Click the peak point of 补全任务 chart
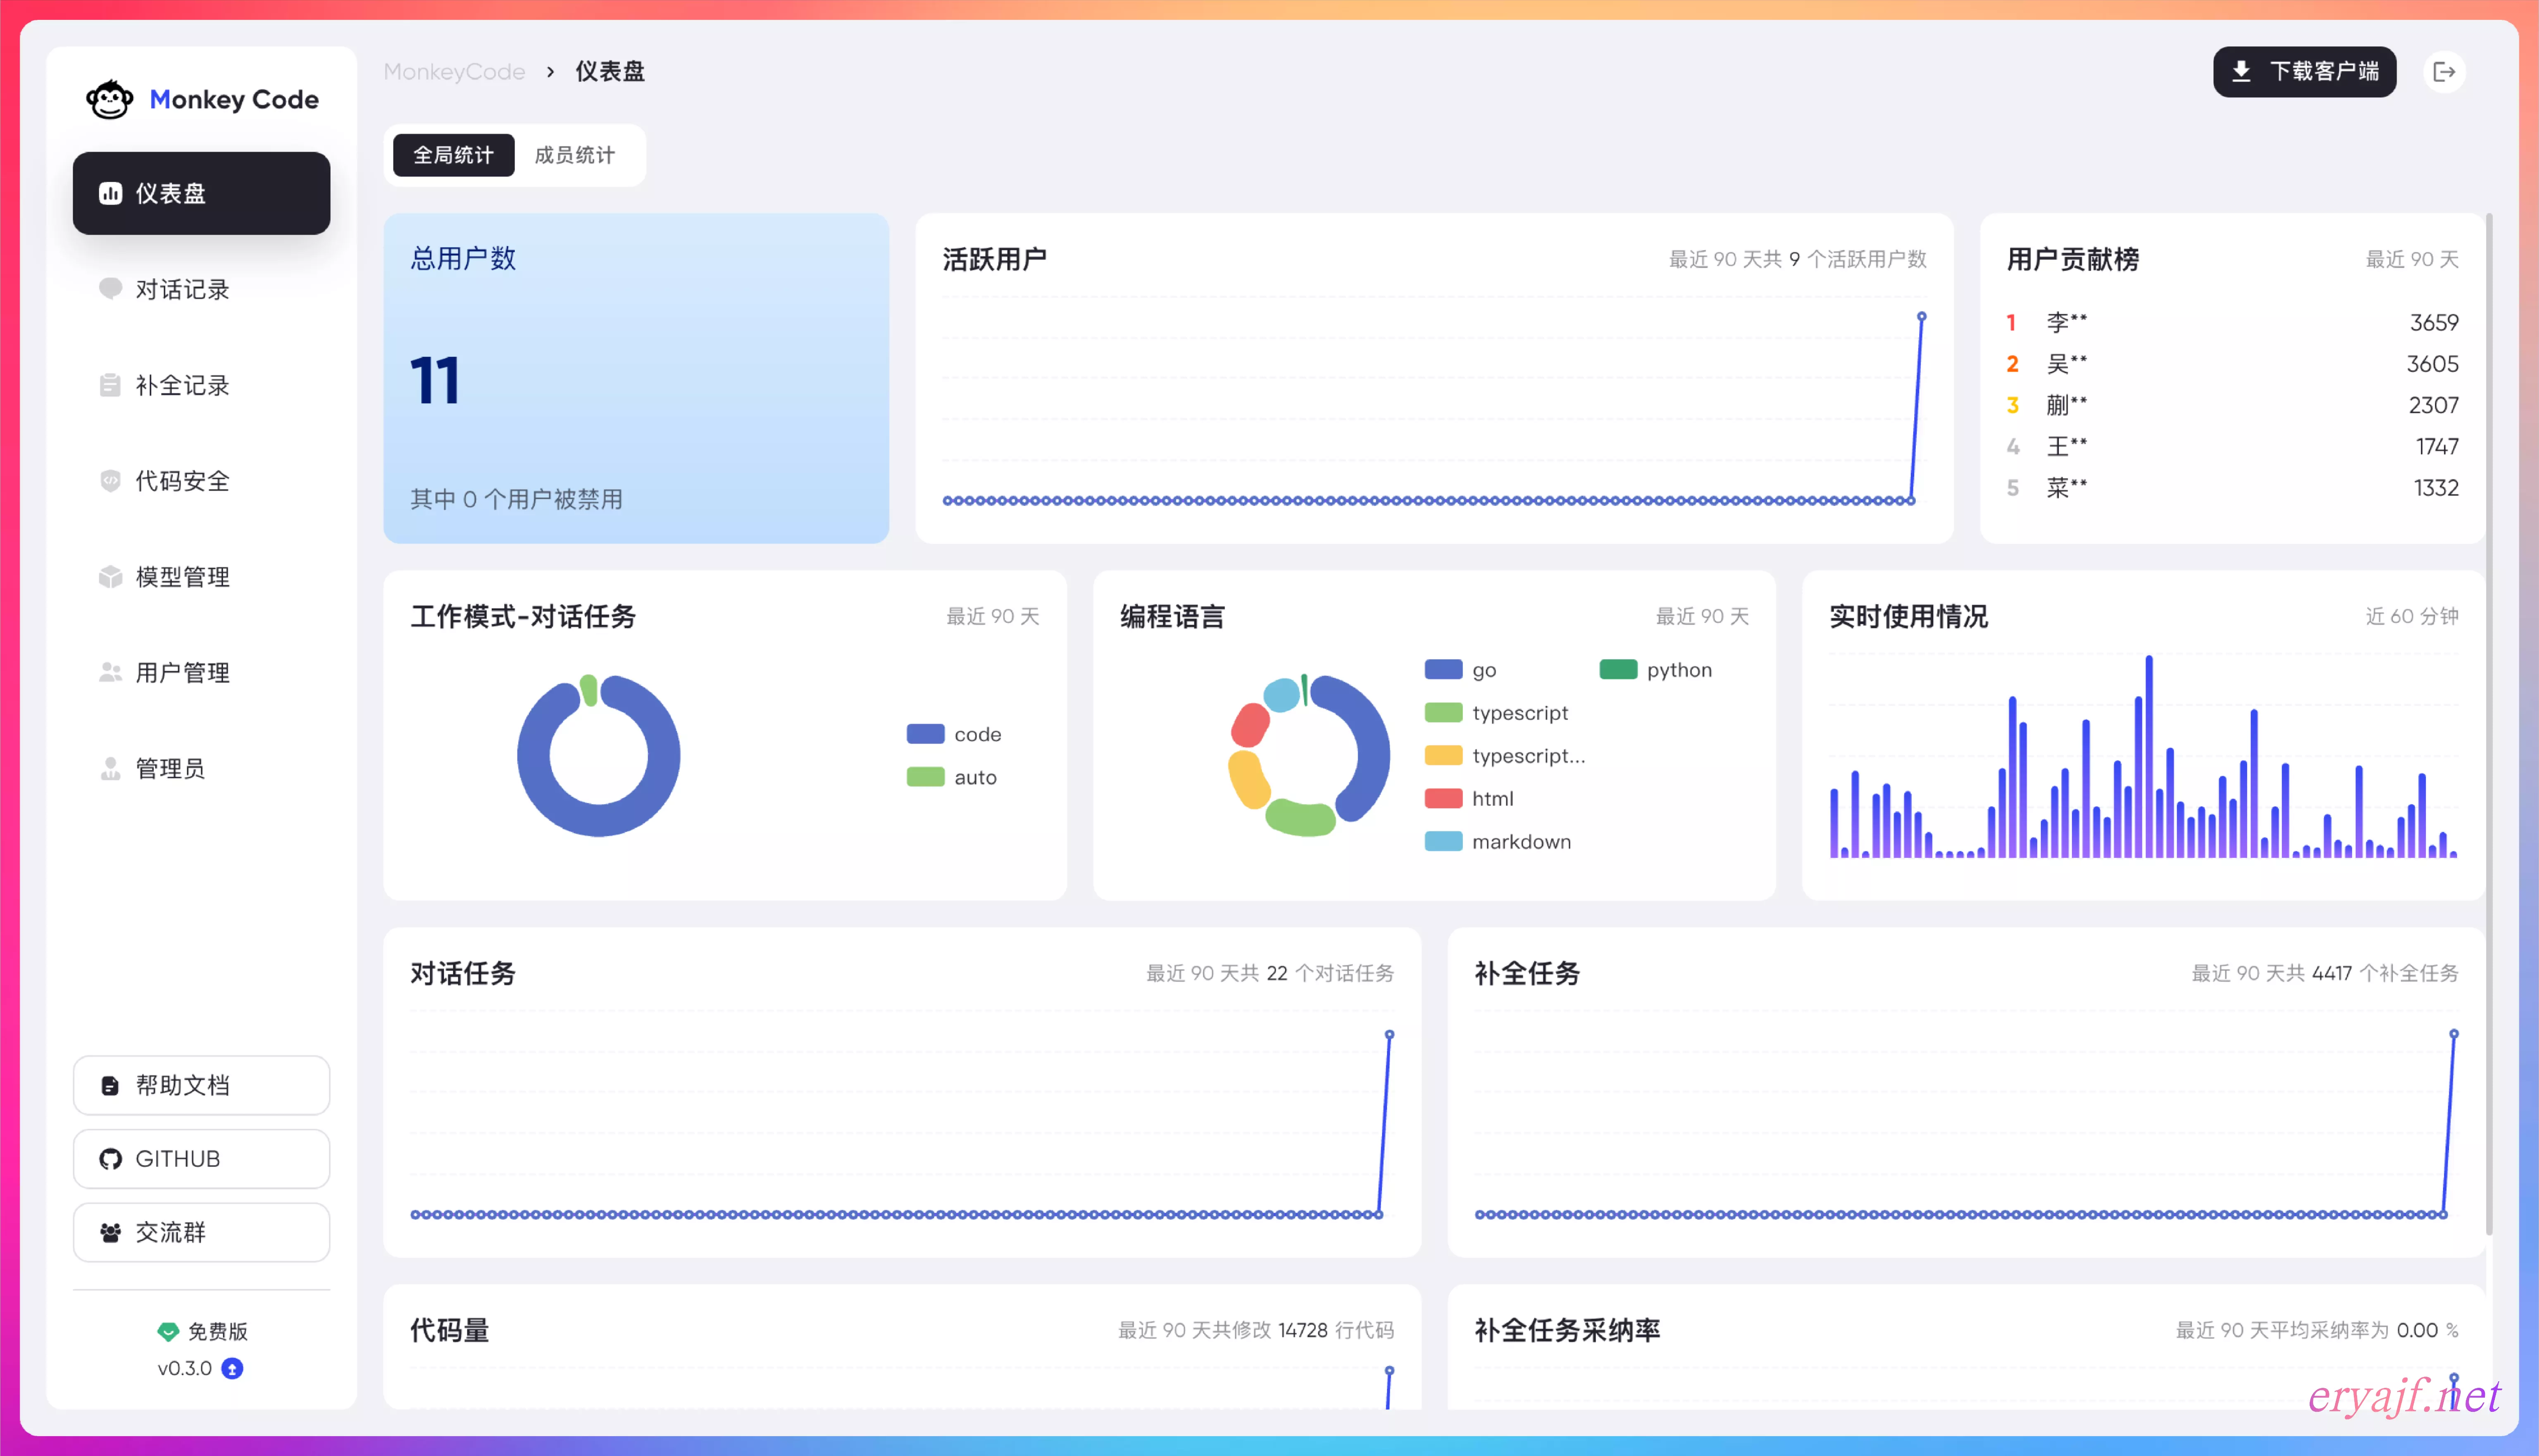This screenshot has height=1456, width=2539. coord(2453,1034)
